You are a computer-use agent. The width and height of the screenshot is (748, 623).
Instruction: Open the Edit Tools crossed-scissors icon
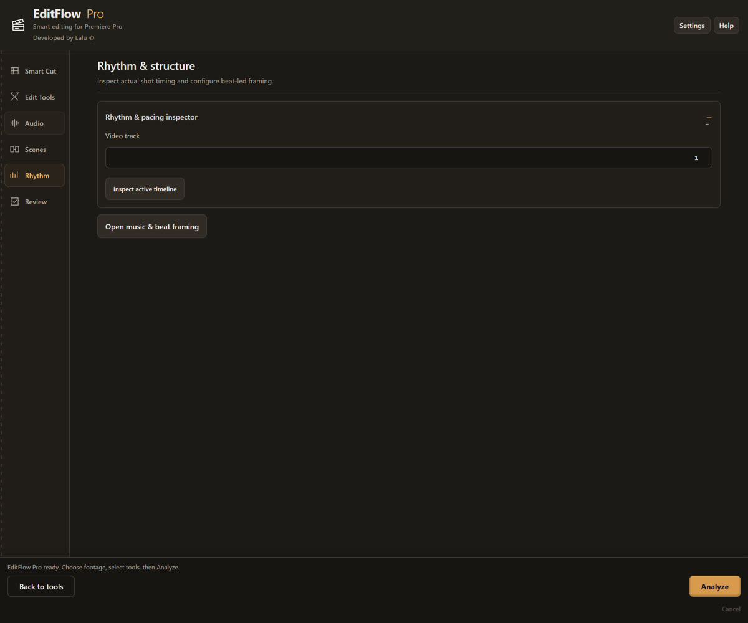click(x=14, y=97)
